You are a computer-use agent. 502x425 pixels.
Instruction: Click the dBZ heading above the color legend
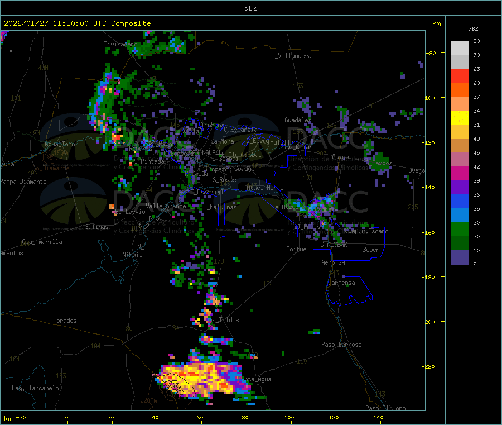tap(473, 29)
